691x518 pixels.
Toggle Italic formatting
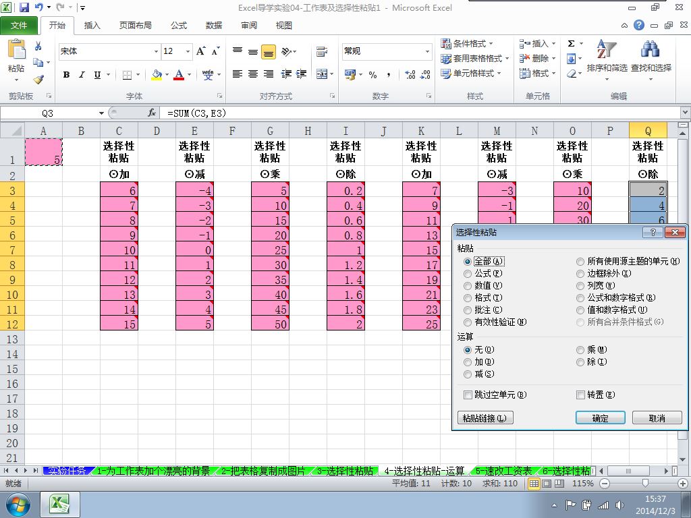coord(82,75)
